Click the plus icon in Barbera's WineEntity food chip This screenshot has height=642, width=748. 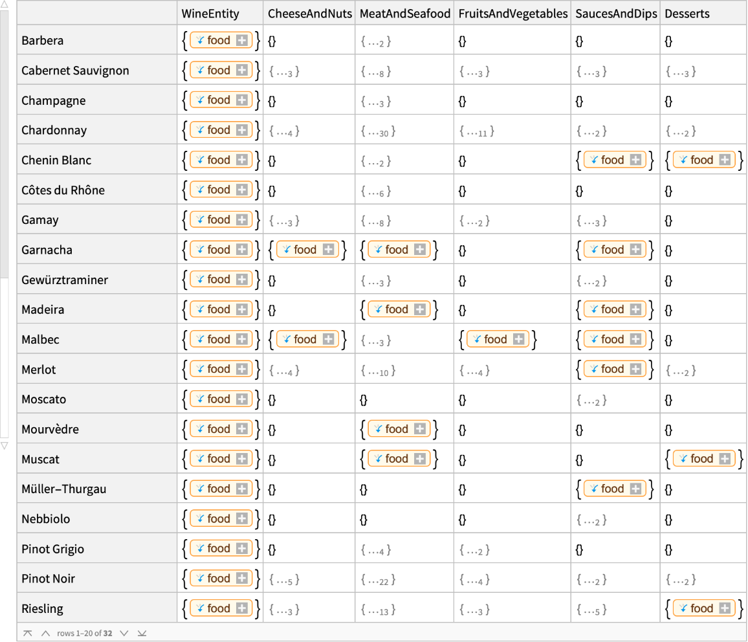(242, 40)
